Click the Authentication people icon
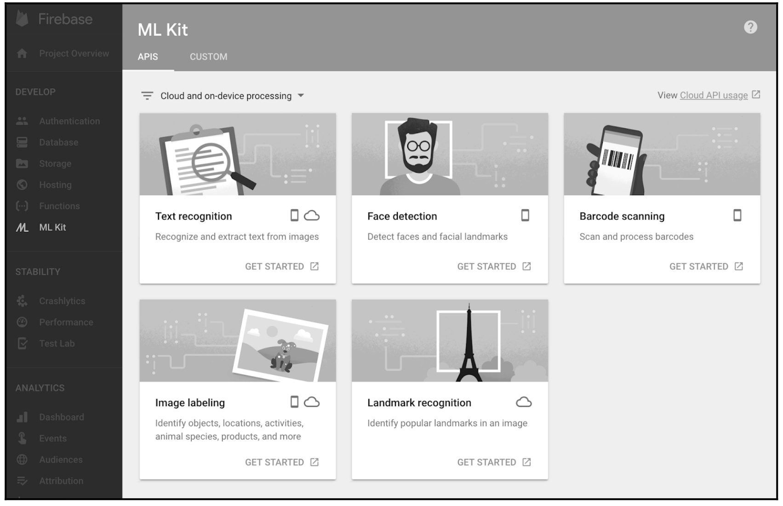 [22, 121]
